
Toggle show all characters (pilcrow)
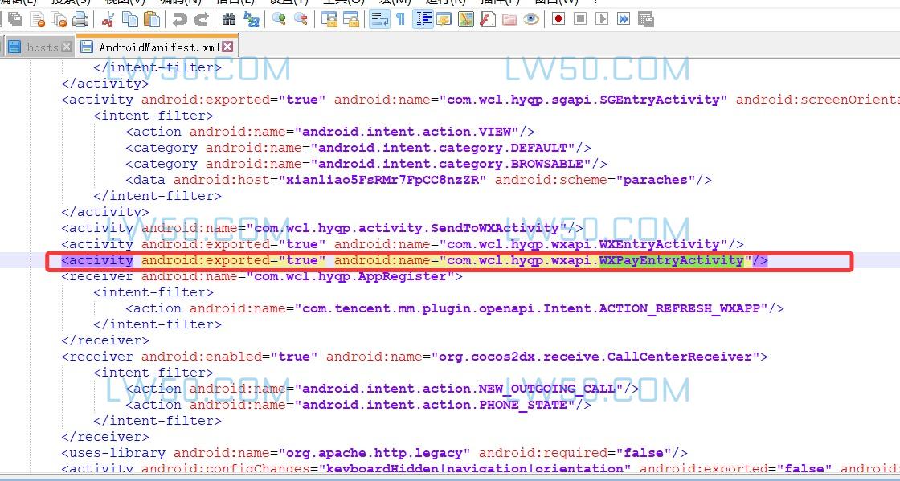[x=401, y=19]
